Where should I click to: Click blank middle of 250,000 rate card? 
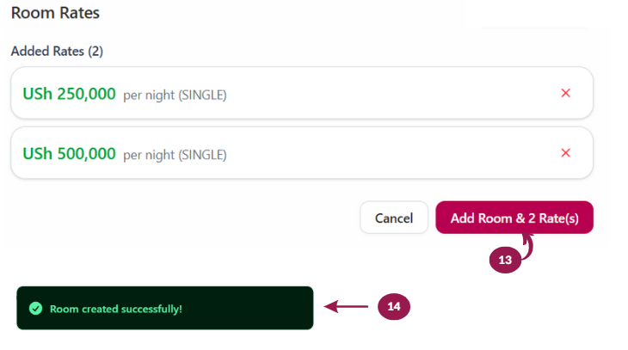point(387,93)
